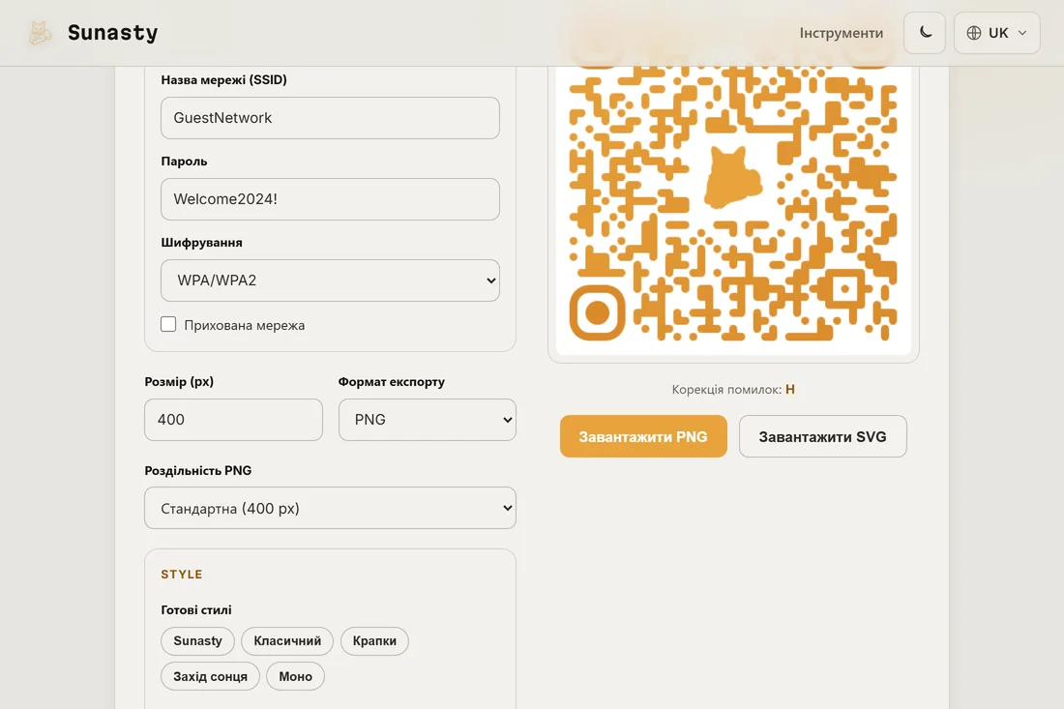This screenshot has height=709, width=1064.
Task: Open the UK language dropdown
Action: tap(997, 33)
